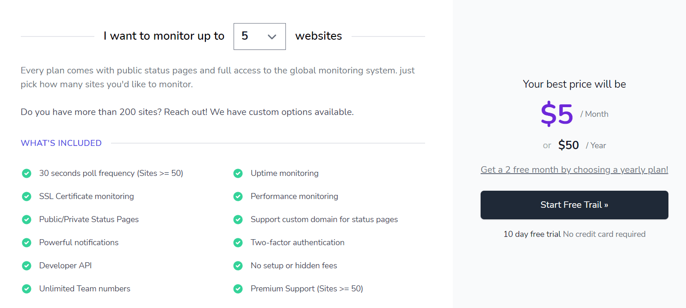Image resolution: width=686 pixels, height=308 pixels.
Task: Click '10 day free trial' text
Action: point(532,234)
